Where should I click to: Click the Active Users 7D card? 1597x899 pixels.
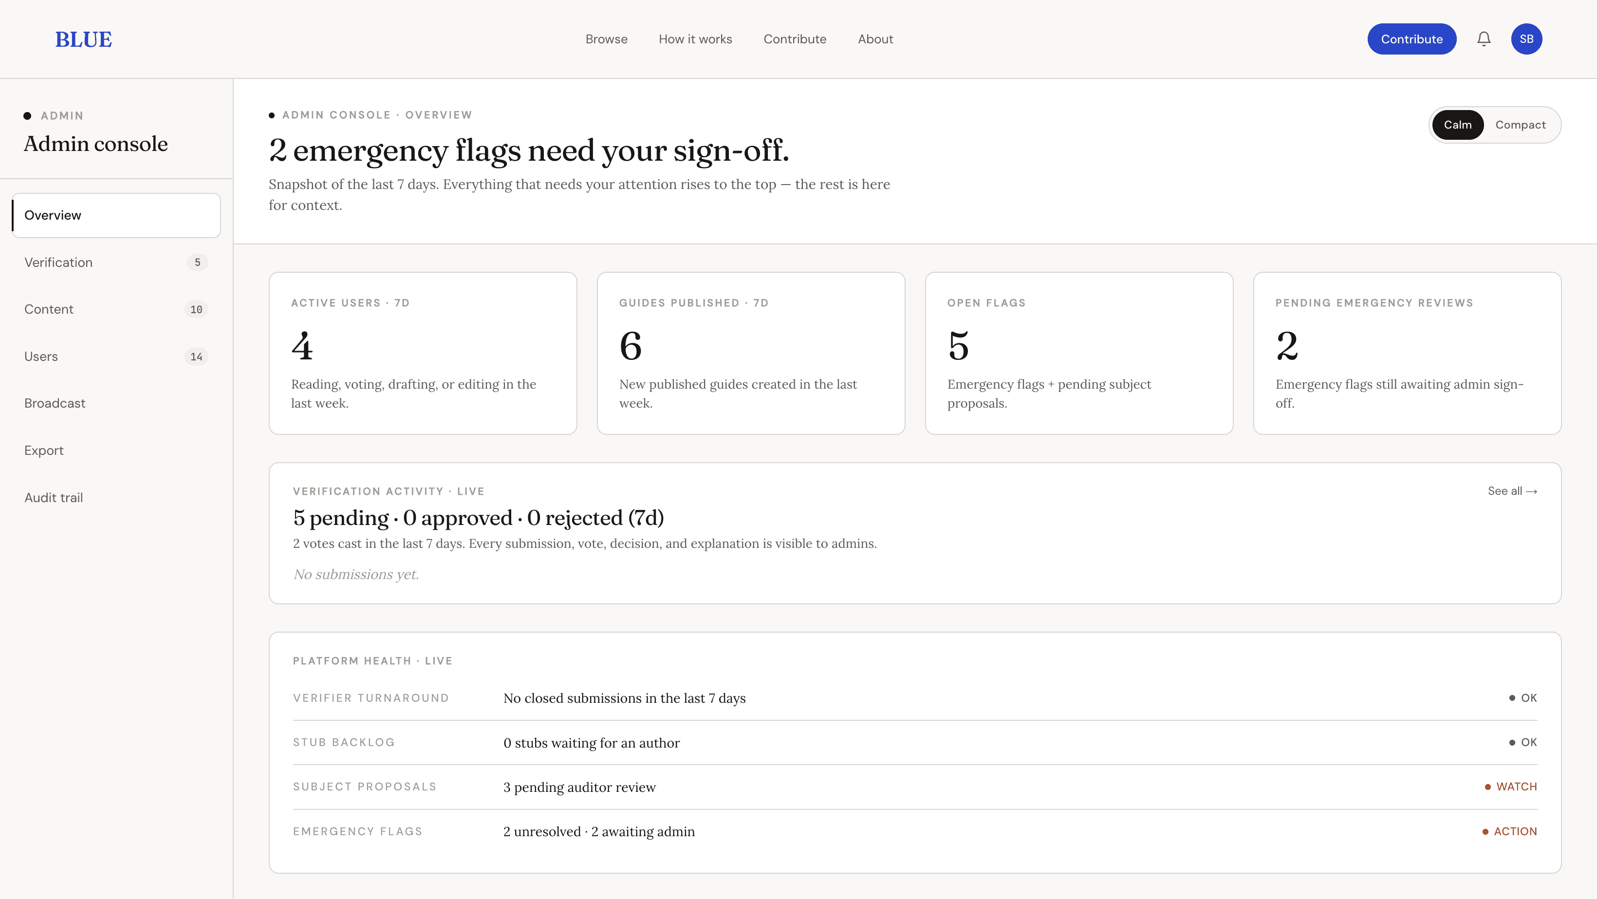[x=423, y=354]
